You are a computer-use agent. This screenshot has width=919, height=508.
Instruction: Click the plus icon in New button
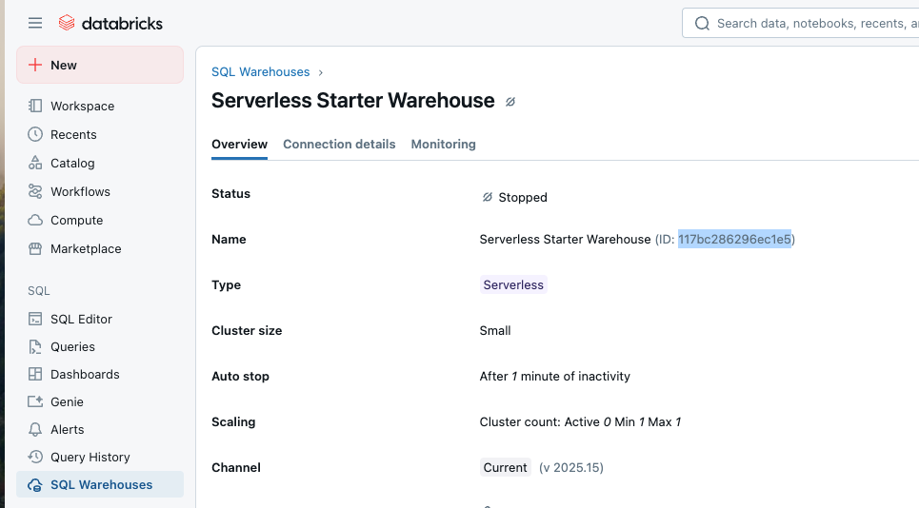pos(35,65)
